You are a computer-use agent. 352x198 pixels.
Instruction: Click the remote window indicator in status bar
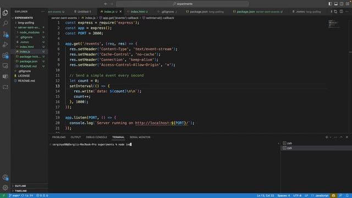click(x=3, y=196)
